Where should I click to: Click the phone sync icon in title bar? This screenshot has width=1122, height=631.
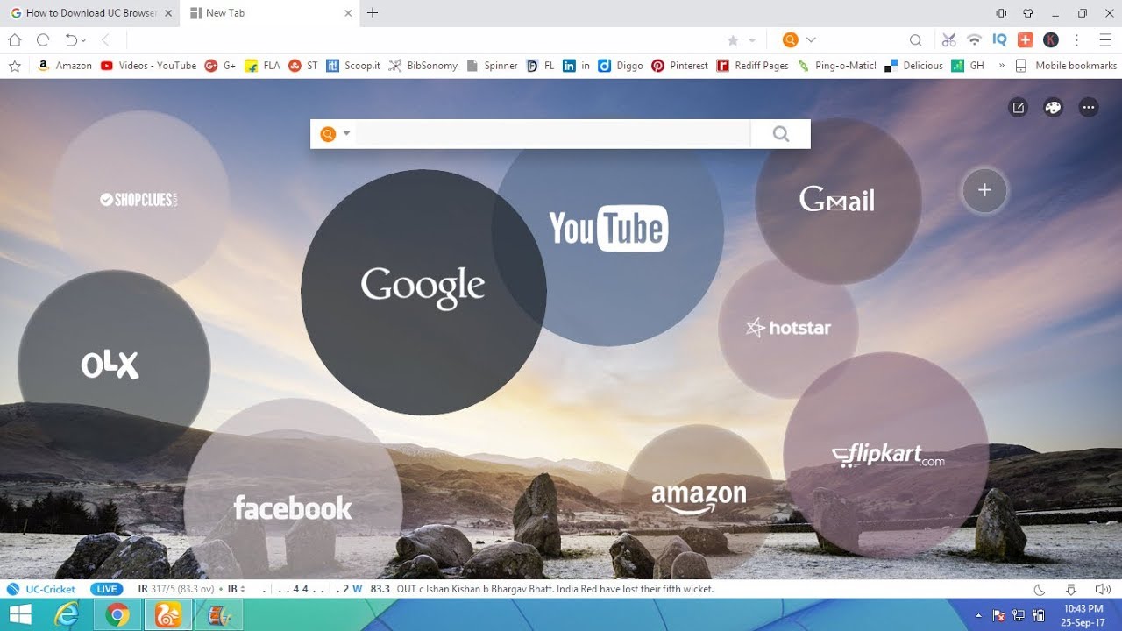(1001, 13)
